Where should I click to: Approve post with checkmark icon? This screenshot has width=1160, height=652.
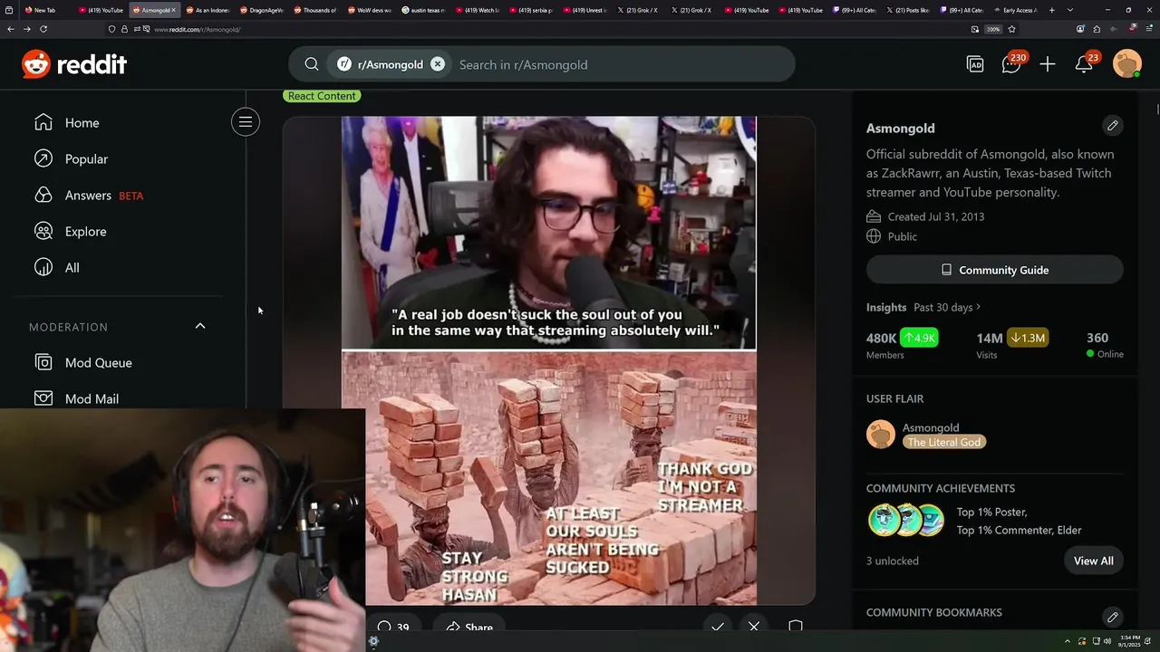pyautogui.click(x=718, y=627)
